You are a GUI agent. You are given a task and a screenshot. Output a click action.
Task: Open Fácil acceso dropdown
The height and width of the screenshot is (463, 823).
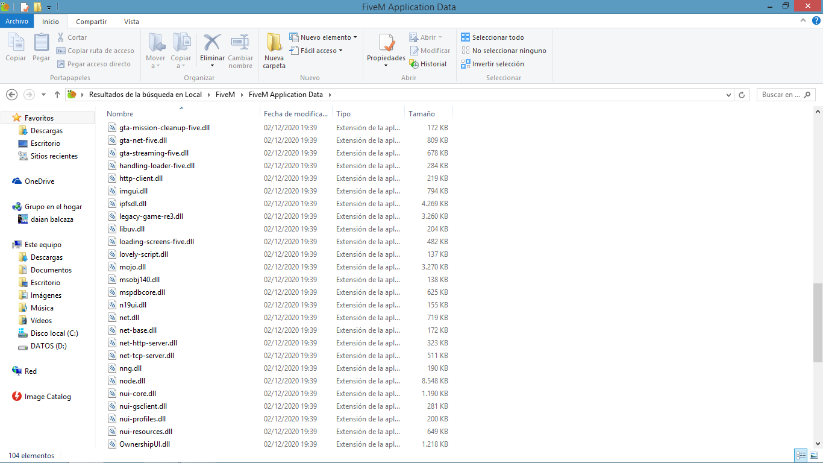coord(316,51)
